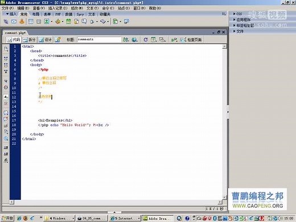The width and height of the screenshot is (296, 222).
Task: Open the View Options icon
Action: click(x=154, y=40)
